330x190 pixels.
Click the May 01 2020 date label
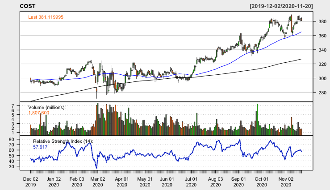pyautogui.click(x=145, y=182)
